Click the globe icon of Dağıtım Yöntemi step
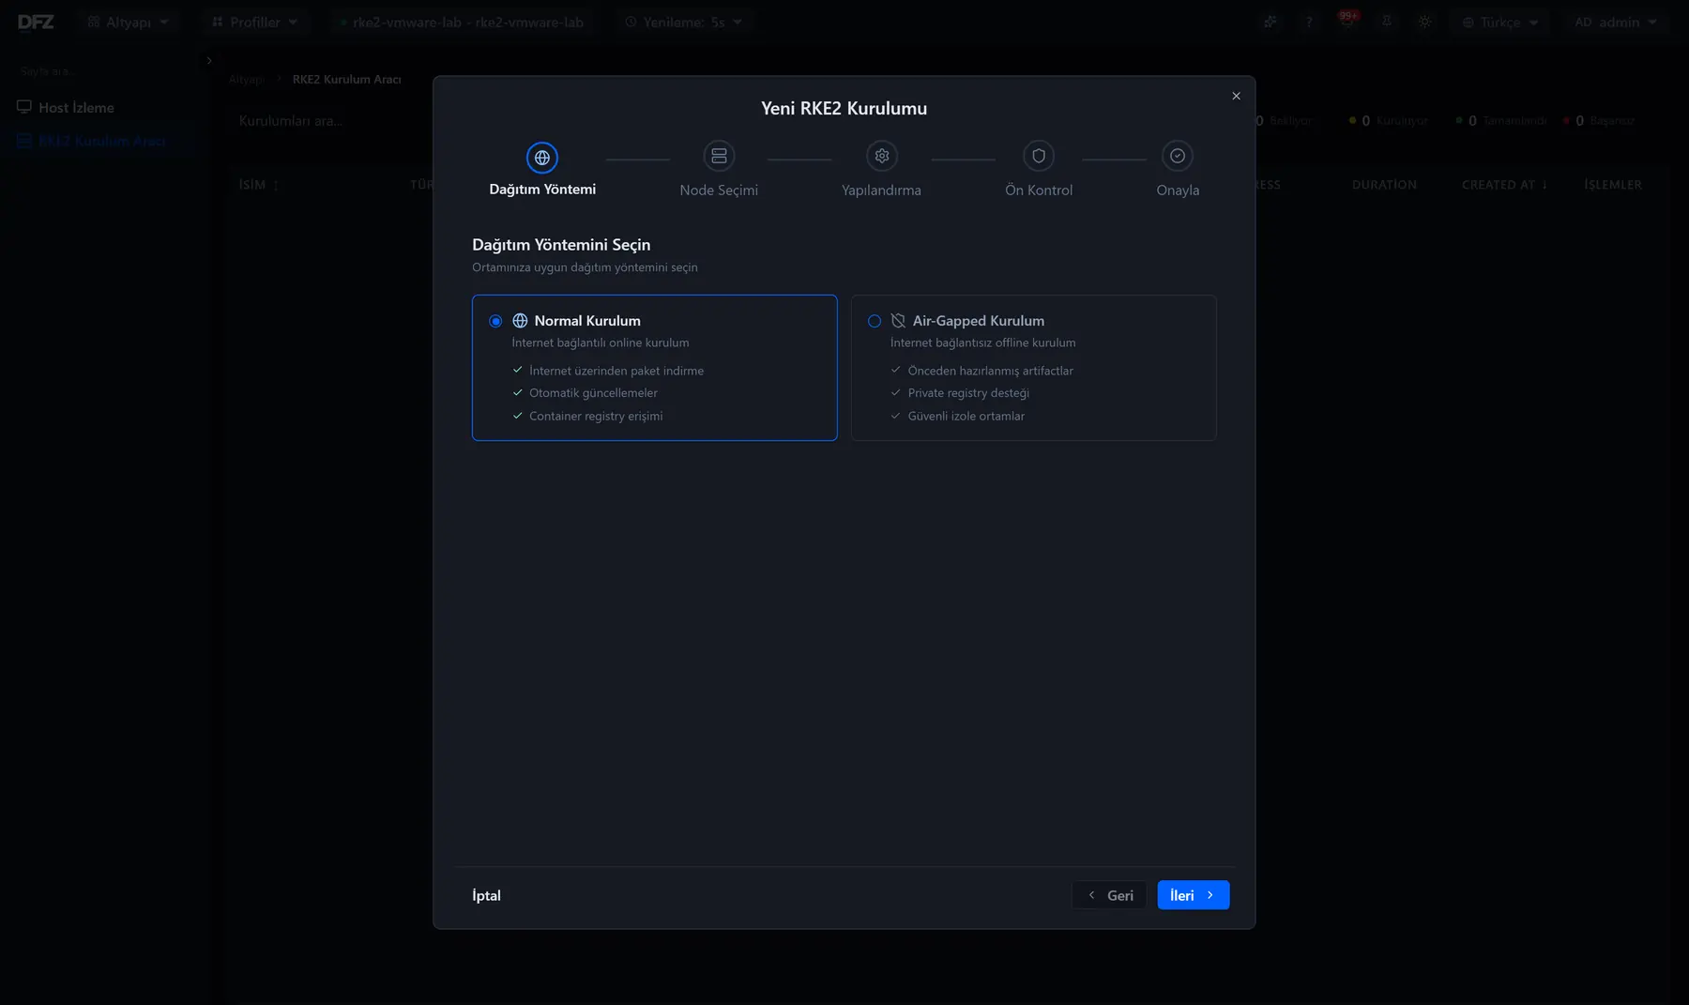The width and height of the screenshot is (1689, 1005). pyautogui.click(x=542, y=157)
